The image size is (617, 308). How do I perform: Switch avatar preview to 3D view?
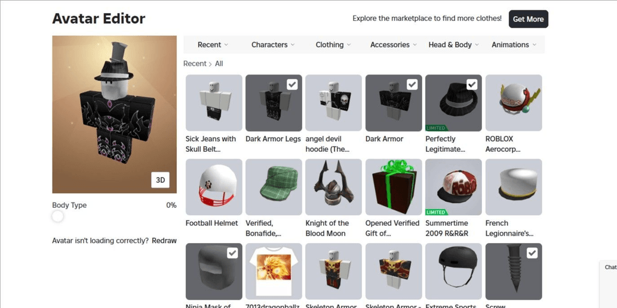point(160,180)
